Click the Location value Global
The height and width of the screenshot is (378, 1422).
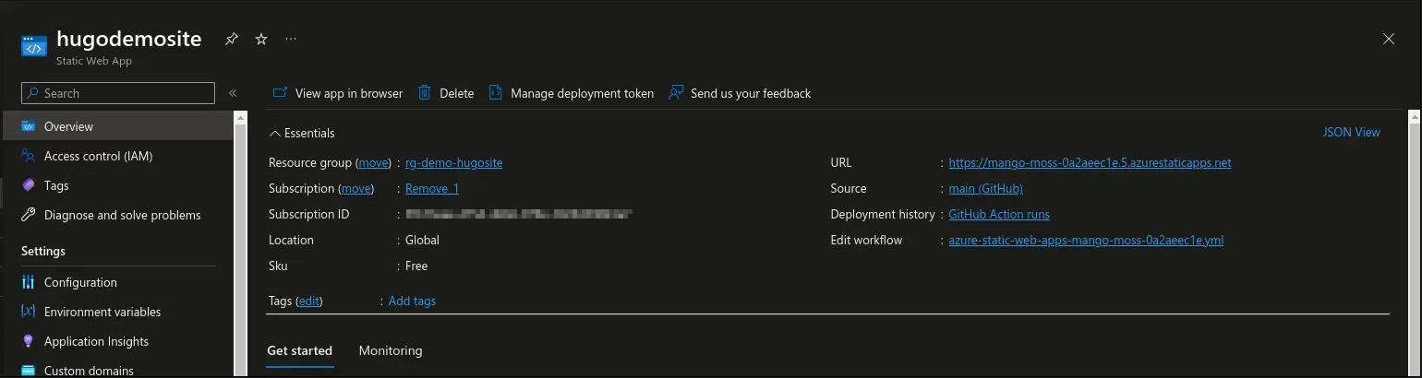(x=422, y=240)
